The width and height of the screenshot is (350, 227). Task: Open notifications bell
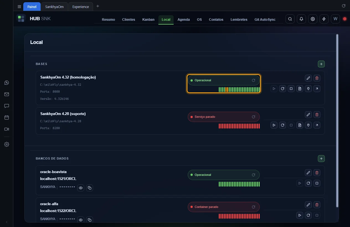click(301, 19)
